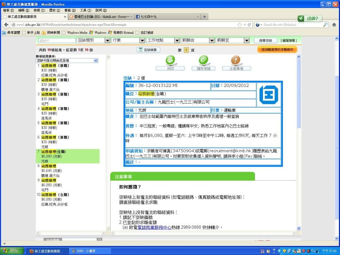Select result 3 站務助理(兼職) 屯門

(68, 99)
